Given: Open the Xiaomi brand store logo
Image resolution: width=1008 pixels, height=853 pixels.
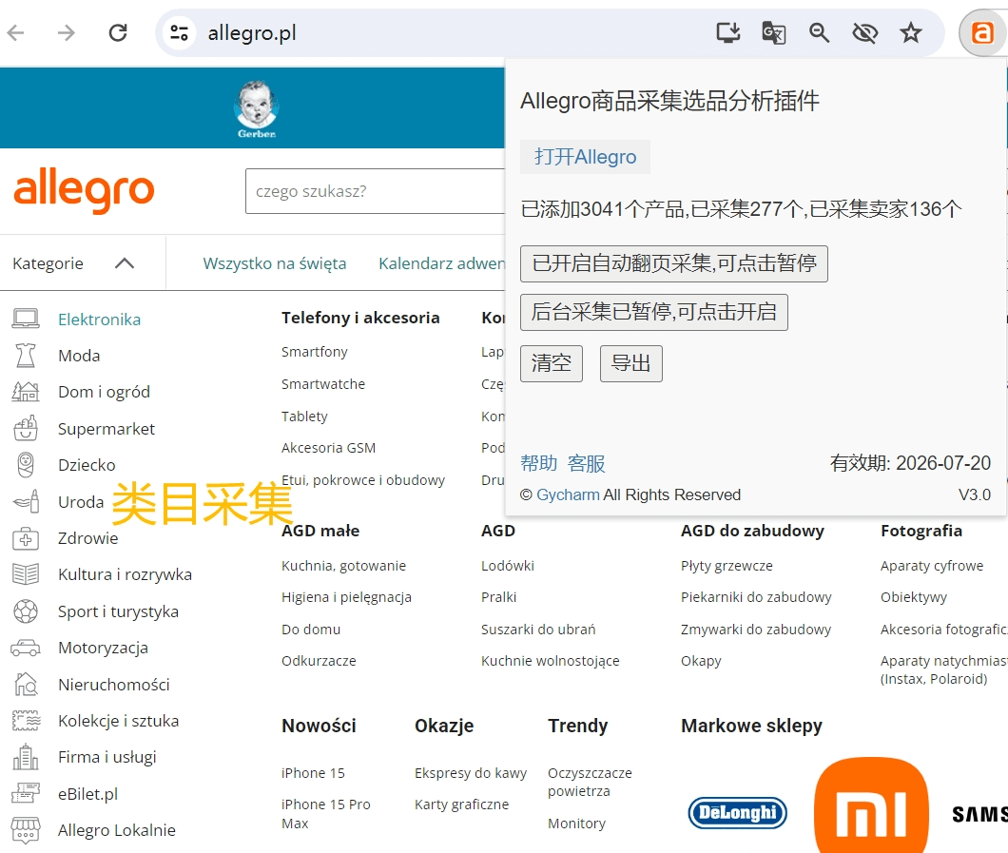Looking at the screenshot, I should point(871,806).
